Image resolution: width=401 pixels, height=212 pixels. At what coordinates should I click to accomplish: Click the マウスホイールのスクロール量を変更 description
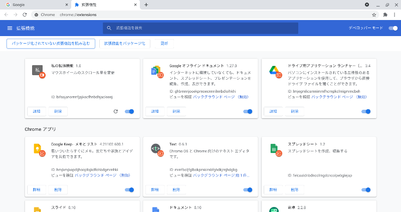(83, 73)
